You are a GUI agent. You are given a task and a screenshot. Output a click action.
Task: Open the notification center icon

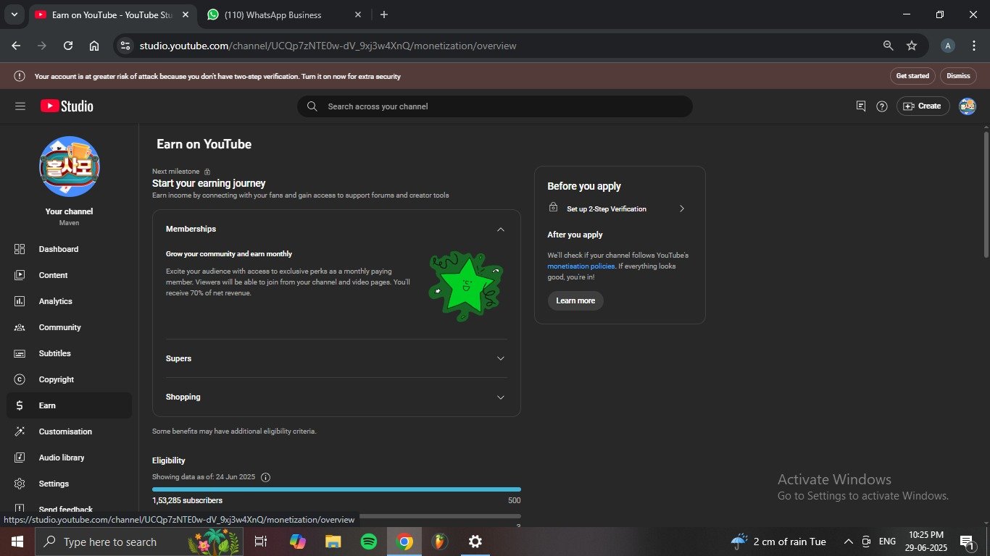(967, 542)
